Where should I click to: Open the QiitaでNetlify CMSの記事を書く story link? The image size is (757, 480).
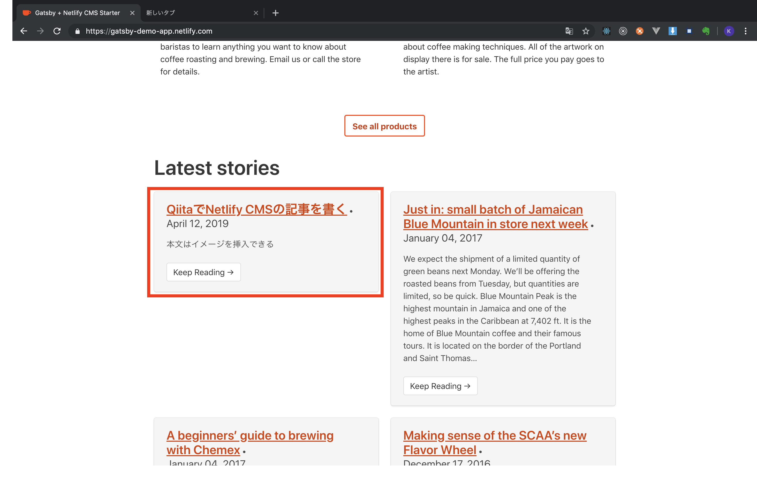point(256,209)
